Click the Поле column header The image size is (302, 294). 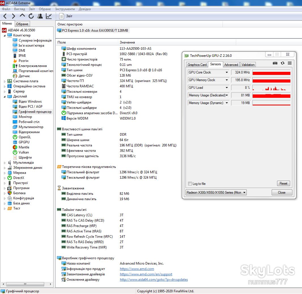click(87, 42)
